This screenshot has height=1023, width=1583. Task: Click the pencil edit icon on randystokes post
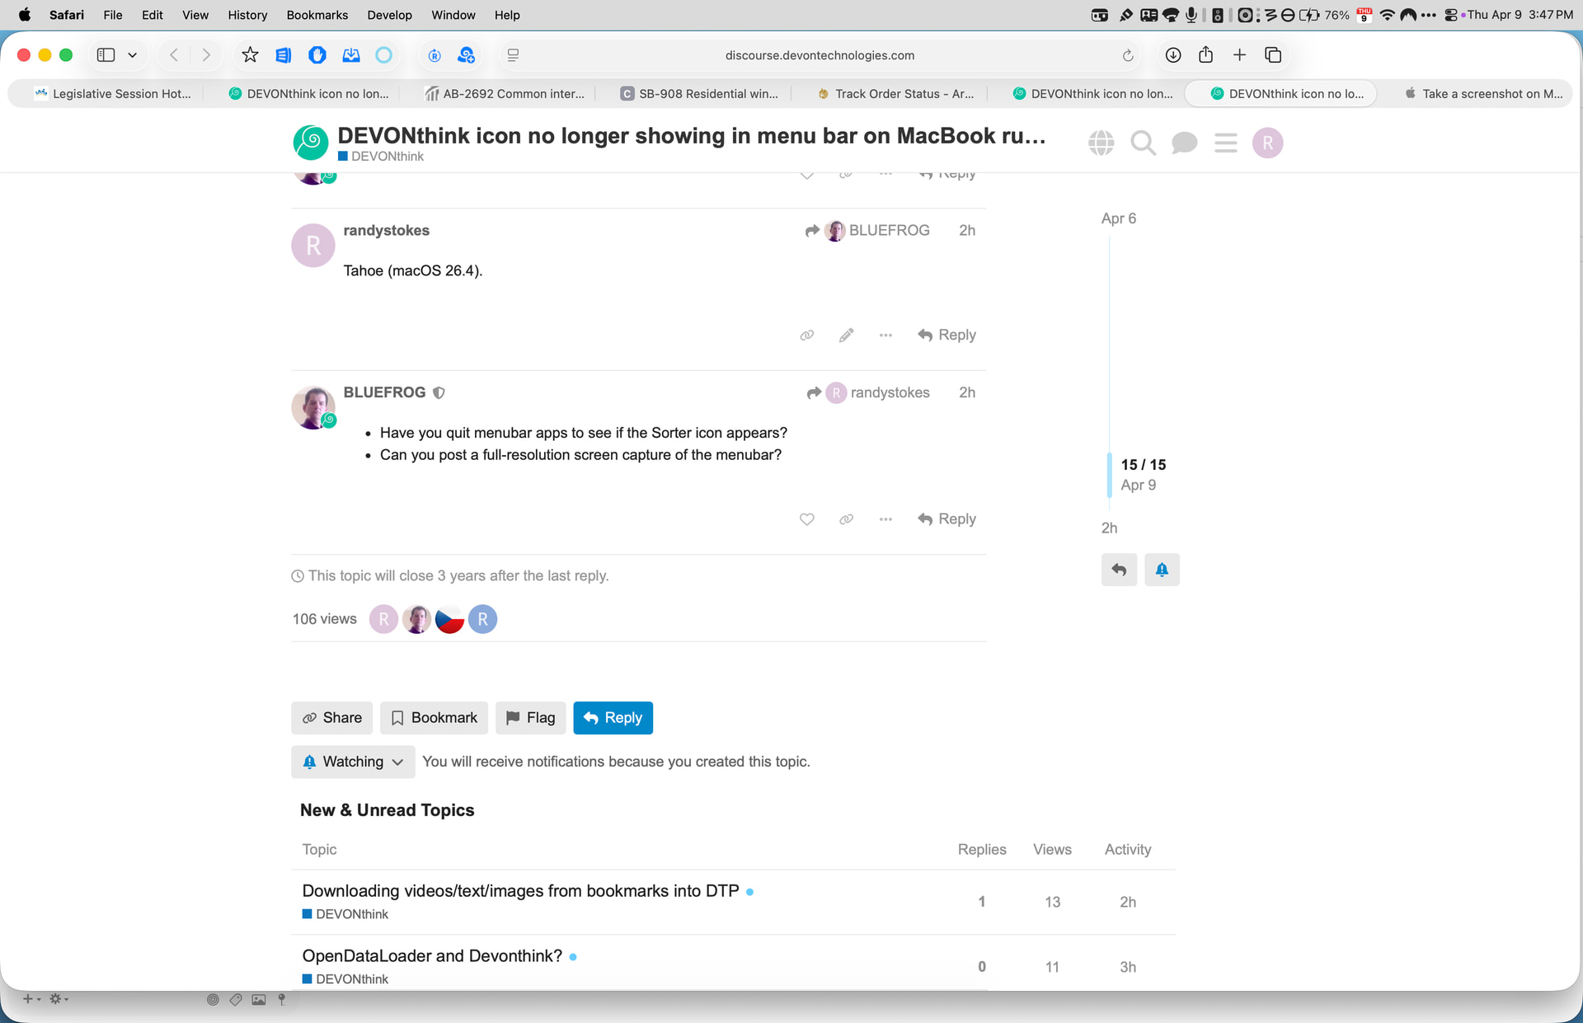[846, 335]
